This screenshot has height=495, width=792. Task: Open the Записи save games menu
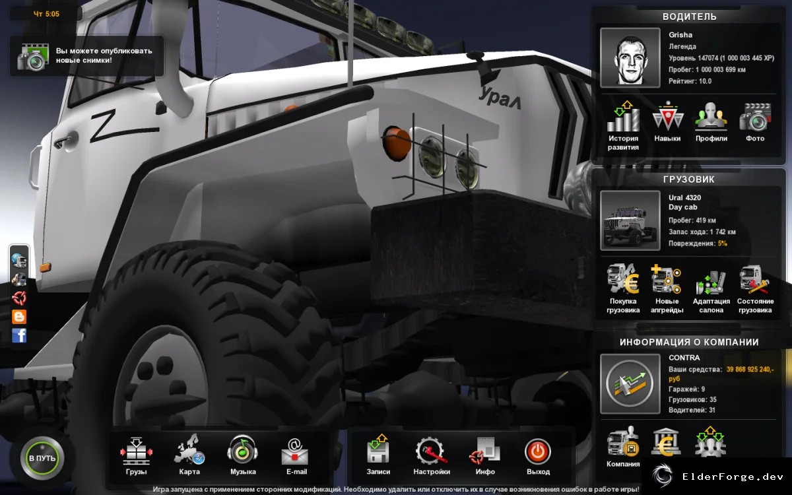pyautogui.click(x=379, y=456)
